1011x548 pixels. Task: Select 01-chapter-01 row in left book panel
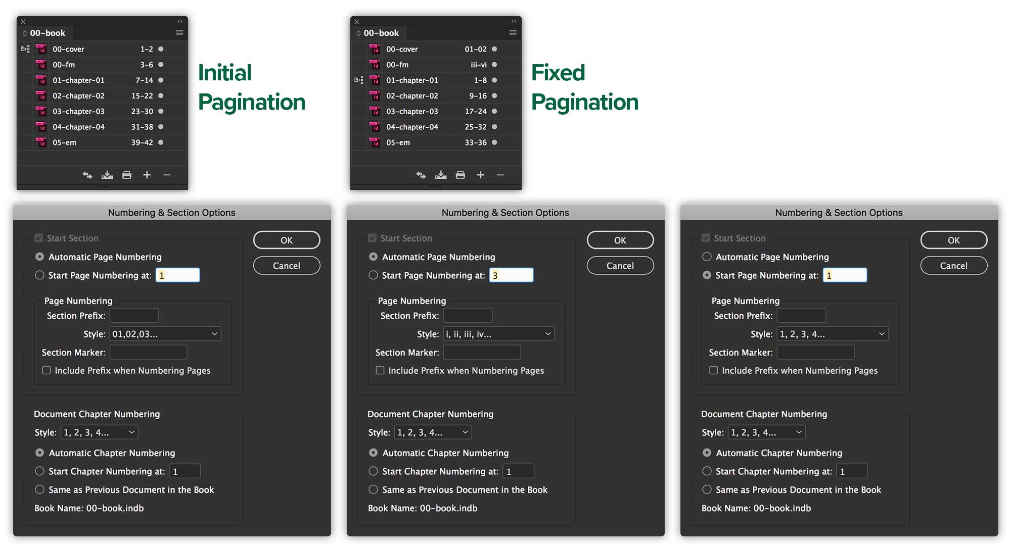(102, 80)
